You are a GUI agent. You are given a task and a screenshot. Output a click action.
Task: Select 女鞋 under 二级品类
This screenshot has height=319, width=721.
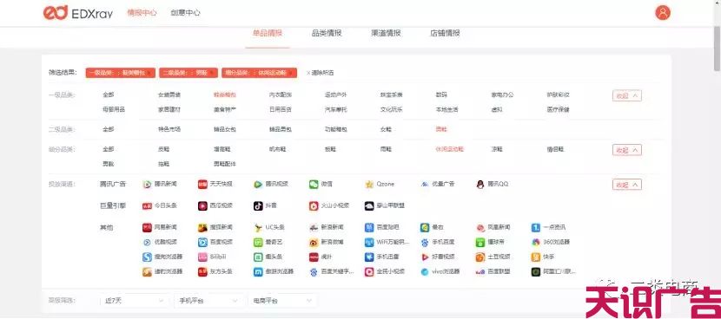(386, 129)
